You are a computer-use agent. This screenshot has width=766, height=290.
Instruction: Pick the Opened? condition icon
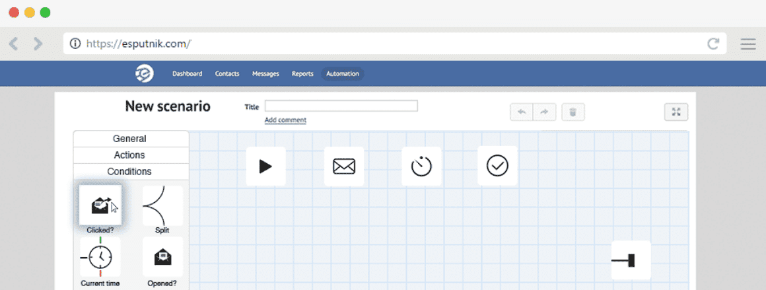click(x=162, y=256)
